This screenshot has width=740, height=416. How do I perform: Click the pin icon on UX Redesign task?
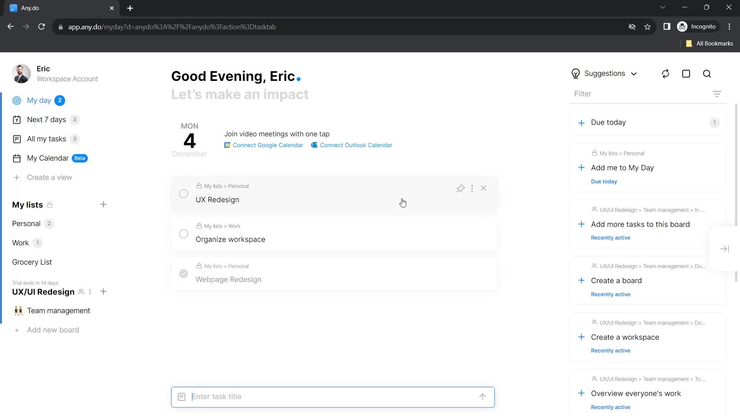tap(461, 188)
